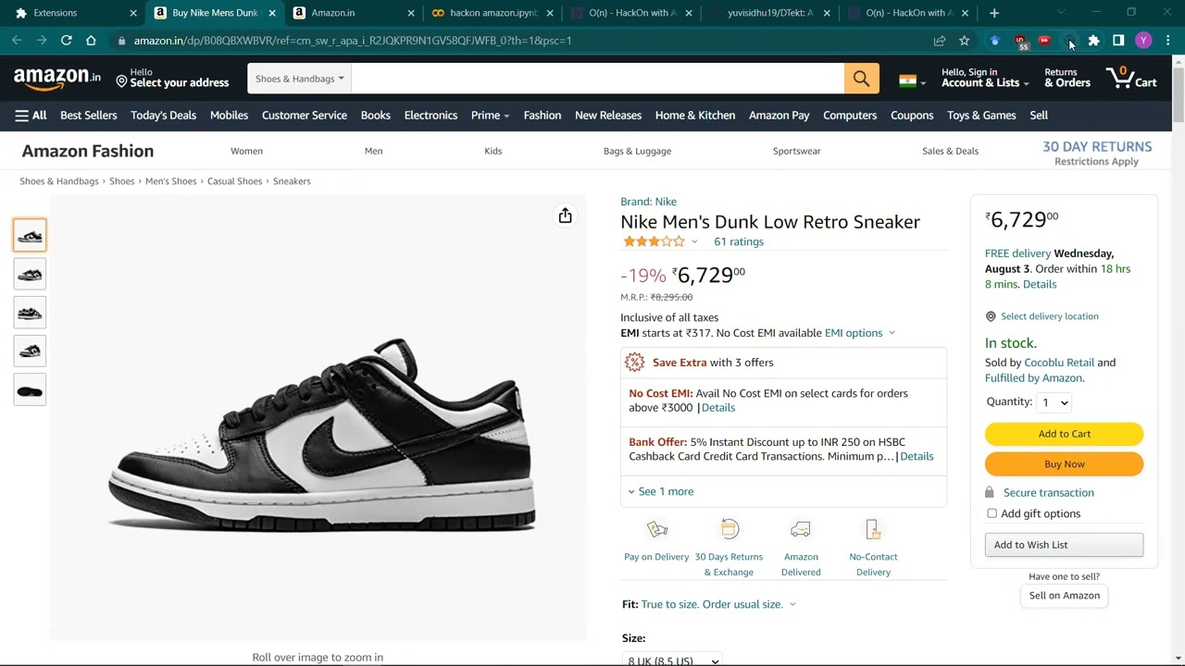Expand the Account & Lists menu
1185x666 pixels.
985,79
